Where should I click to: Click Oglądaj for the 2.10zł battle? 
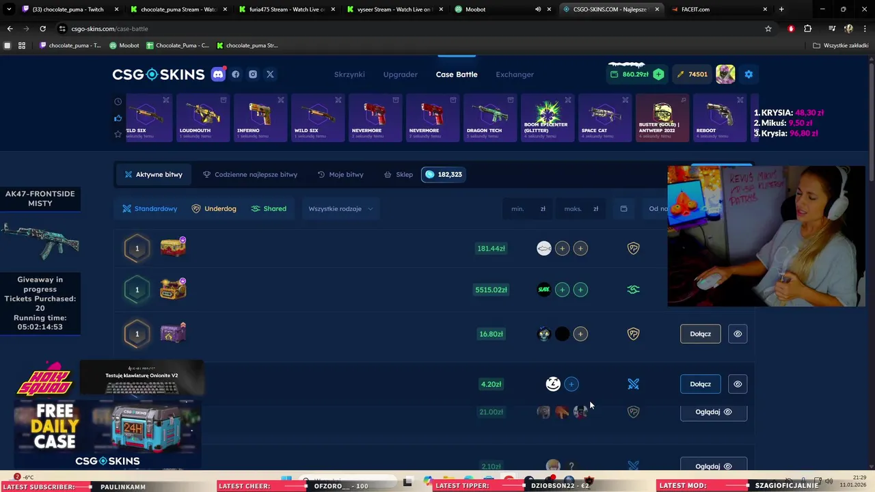pyautogui.click(x=713, y=466)
